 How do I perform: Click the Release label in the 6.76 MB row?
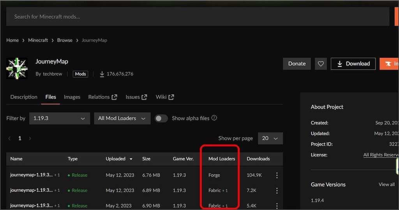pos(79,175)
